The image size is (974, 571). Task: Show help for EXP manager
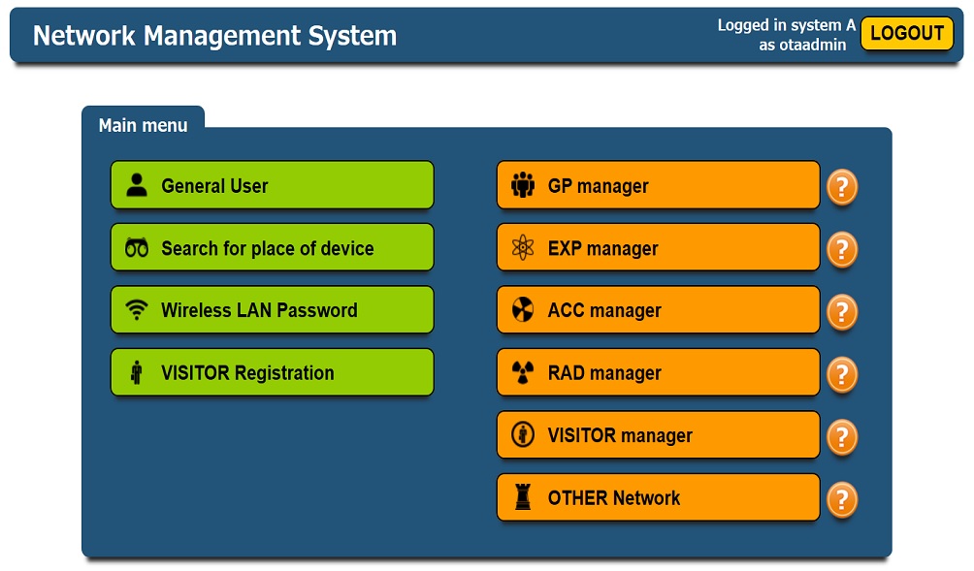click(842, 249)
